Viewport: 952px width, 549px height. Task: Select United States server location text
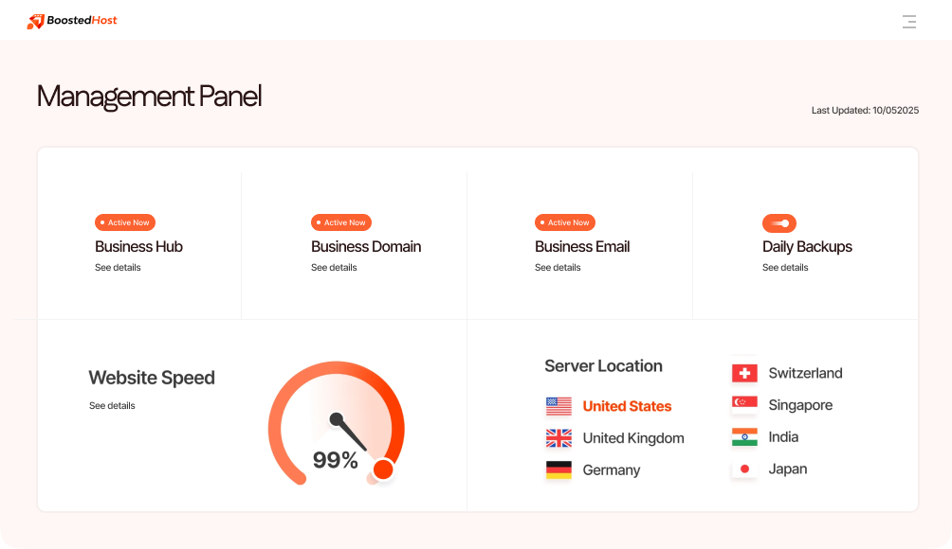click(x=627, y=406)
